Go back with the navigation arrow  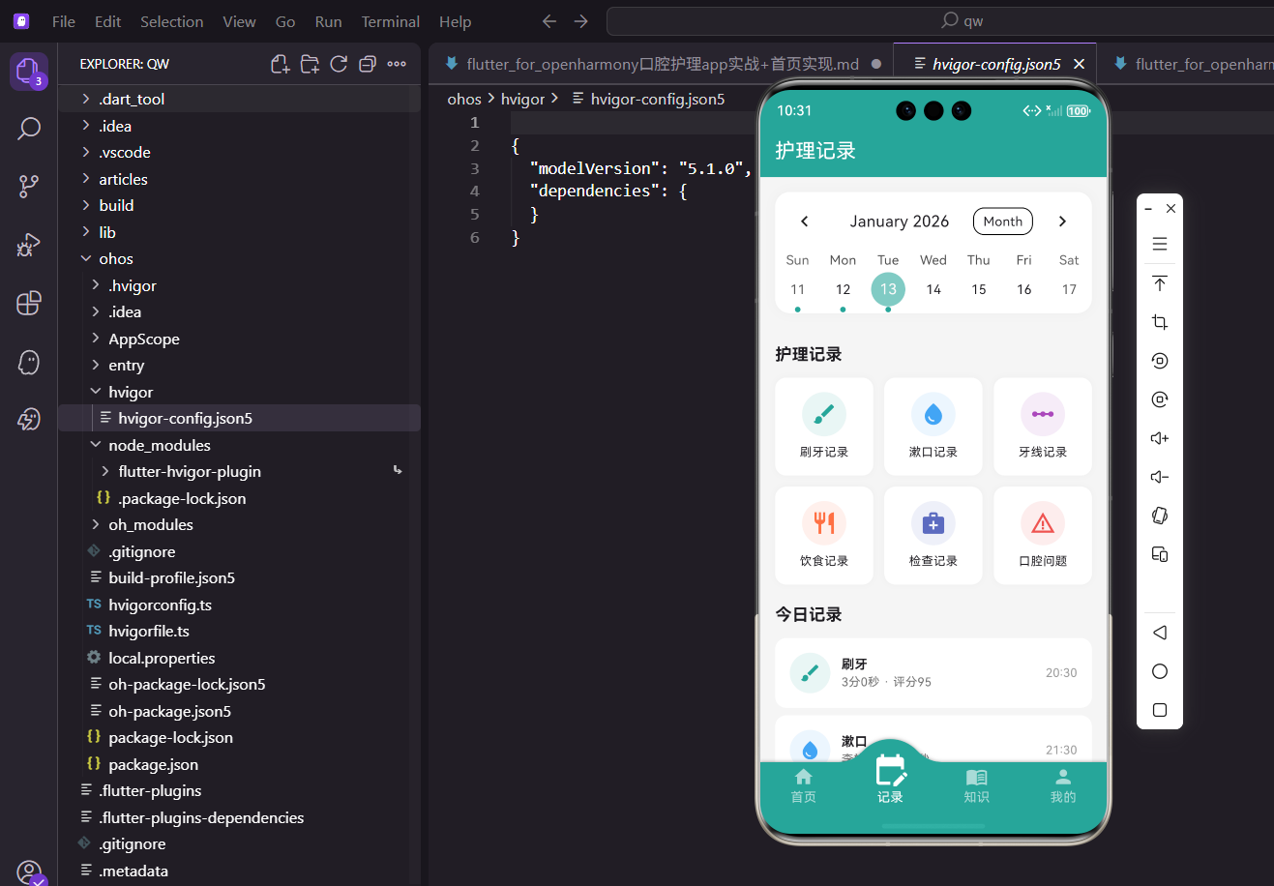pyautogui.click(x=549, y=20)
